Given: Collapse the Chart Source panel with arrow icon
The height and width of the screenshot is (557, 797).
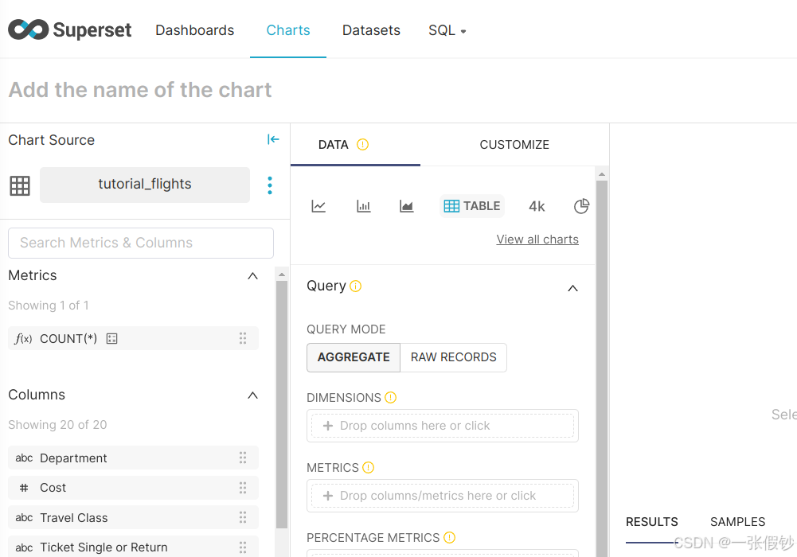Looking at the screenshot, I should (273, 139).
